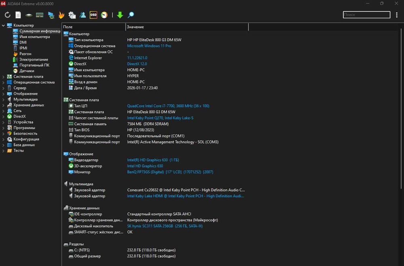
Task: Expand the DirectX tree node
Action: tap(3, 116)
